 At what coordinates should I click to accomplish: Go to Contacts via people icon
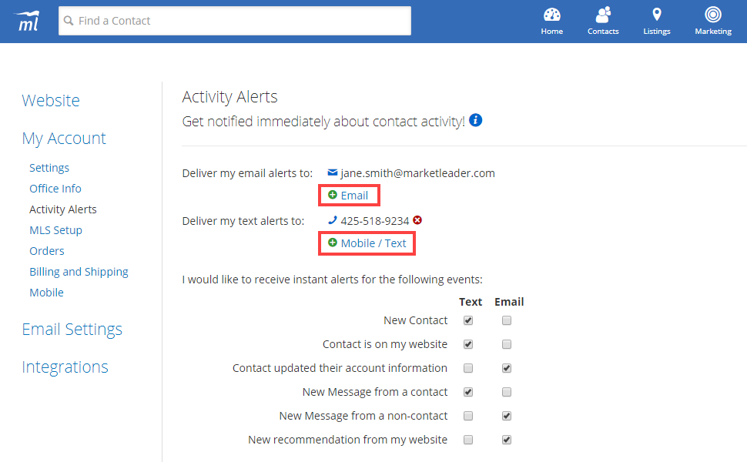click(x=603, y=15)
